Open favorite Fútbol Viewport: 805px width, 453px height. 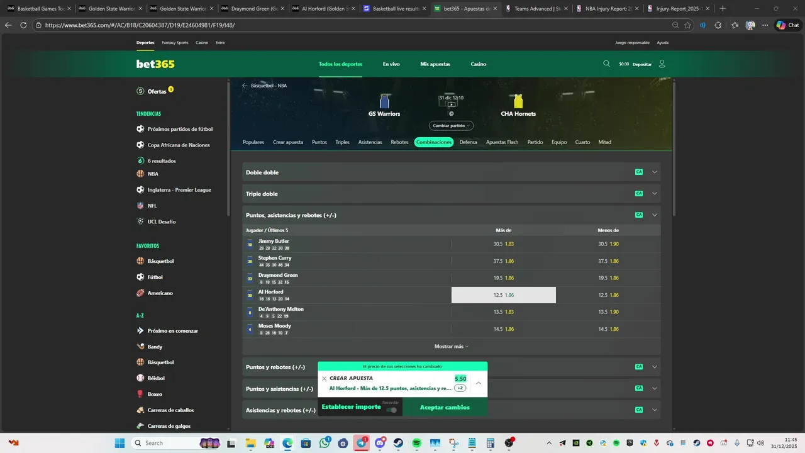point(150,277)
